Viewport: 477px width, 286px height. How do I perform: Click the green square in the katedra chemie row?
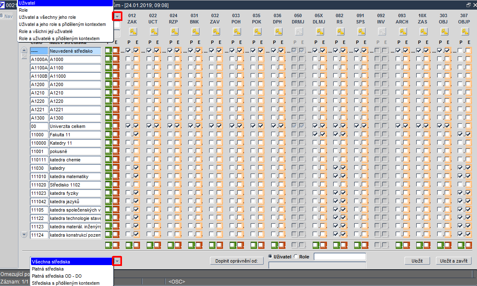[x=108, y=159]
